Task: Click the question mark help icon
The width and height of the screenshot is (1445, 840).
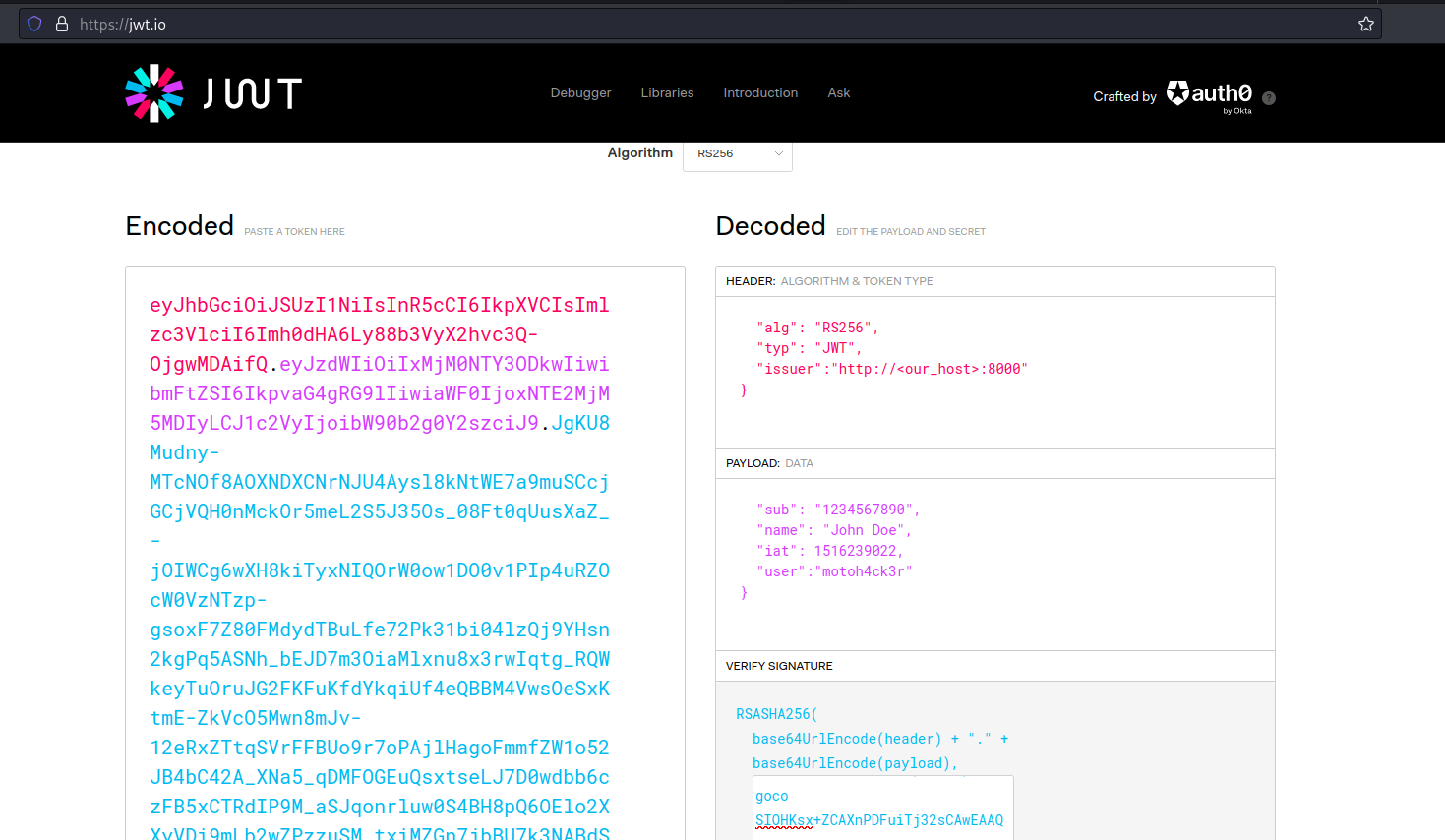Action: point(1269,98)
